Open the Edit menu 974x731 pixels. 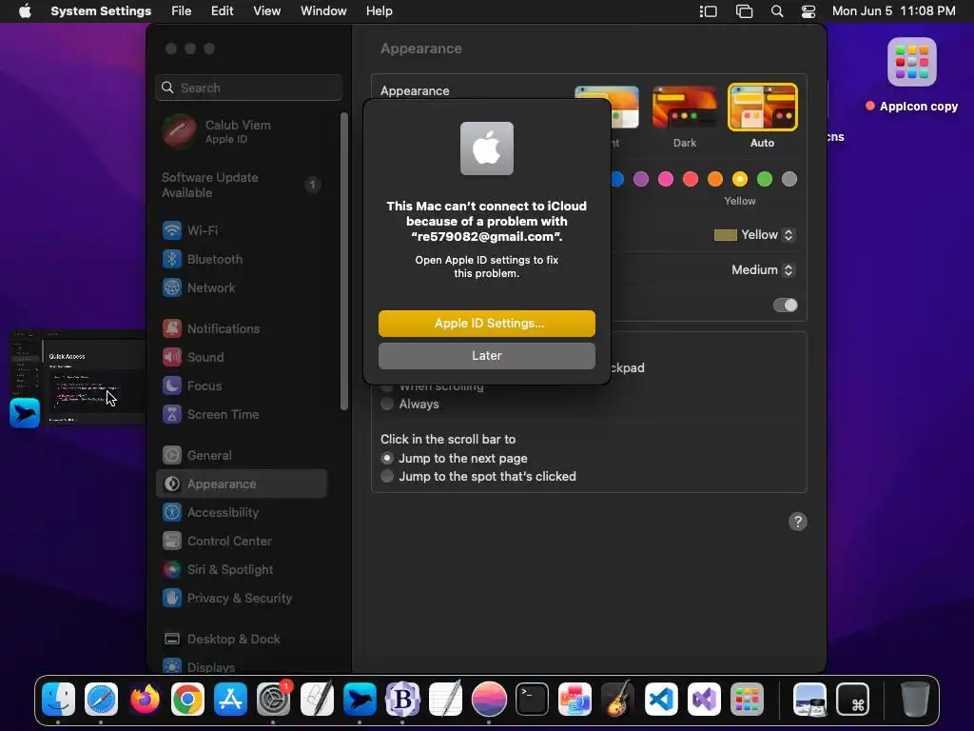click(222, 11)
